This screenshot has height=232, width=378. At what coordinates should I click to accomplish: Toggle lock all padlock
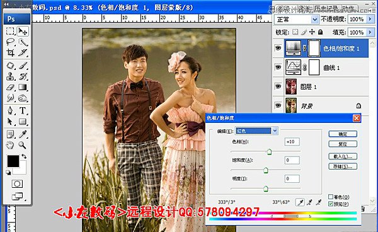click(x=320, y=32)
